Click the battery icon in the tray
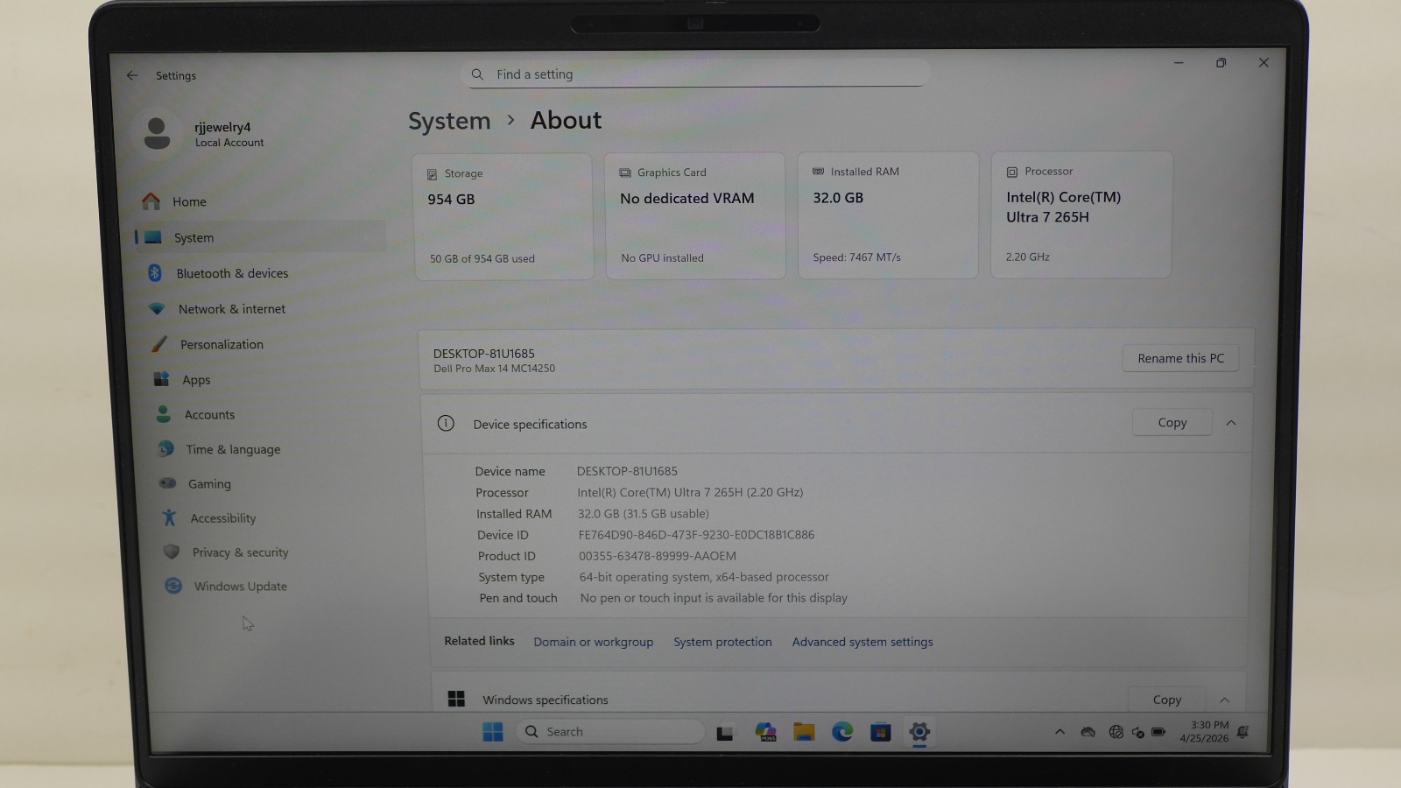 tap(1158, 732)
